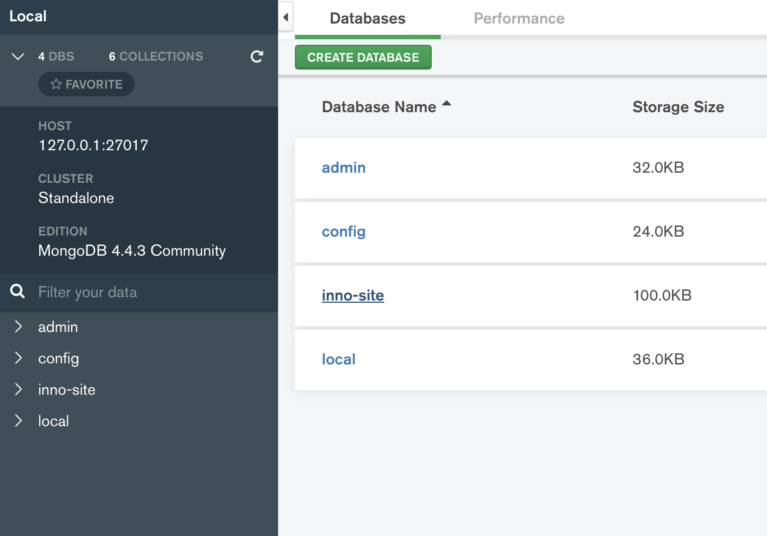
Task: Click the 36.0KB storage size cell
Action: coord(658,359)
